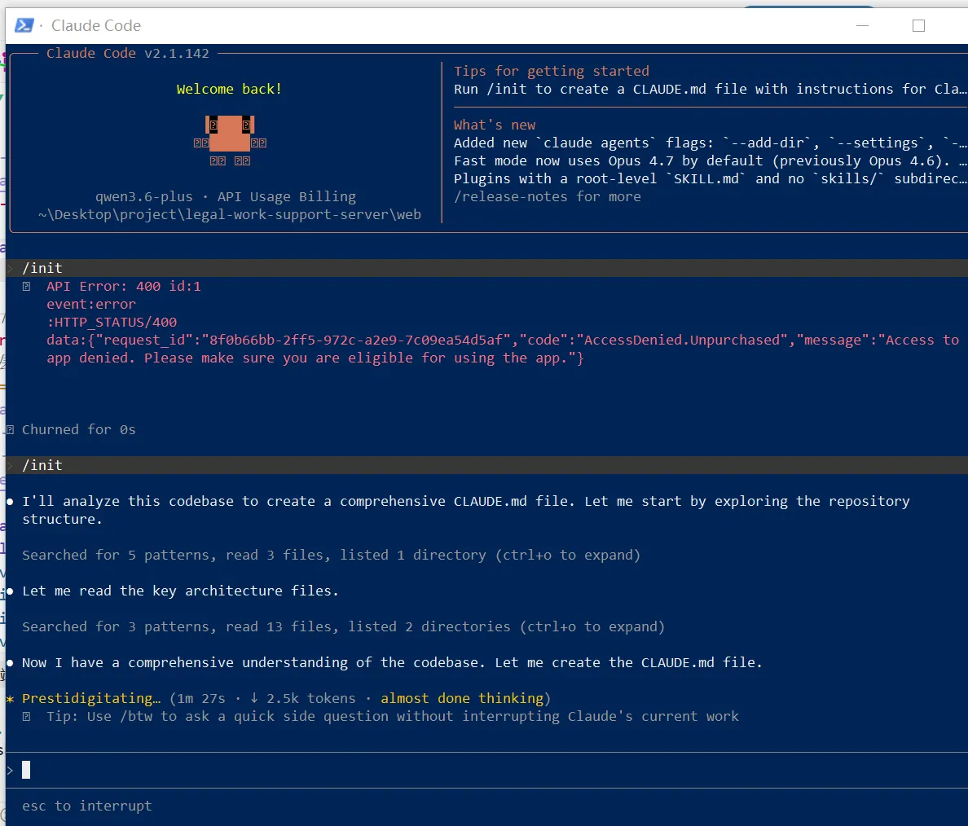Click the 'Tip: Use /btw to ask' hint

pos(393,715)
